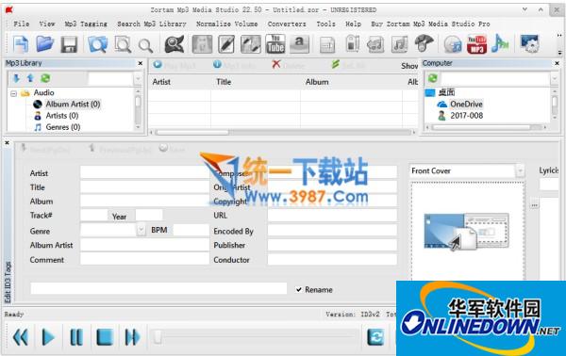The height and width of the screenshot is (356, 566).
Task: Select Artists (0) in the library tree
Action: 61,116
